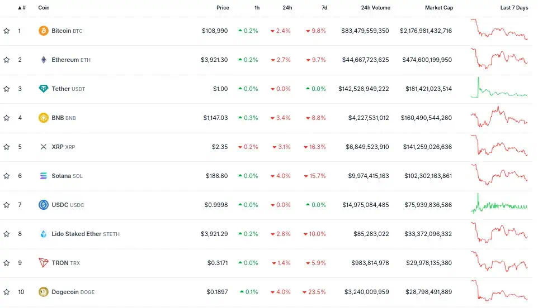Viewport: 538px width, 308px height.
Task: Click the Dogecoin logo icon
Action: 43,292
